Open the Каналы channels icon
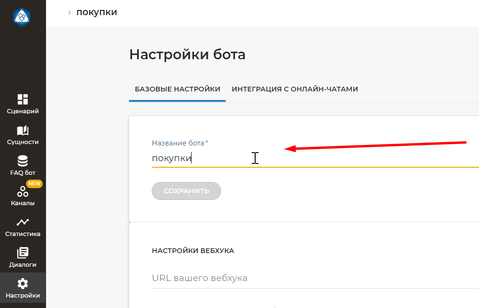 (x=23, y=192)
